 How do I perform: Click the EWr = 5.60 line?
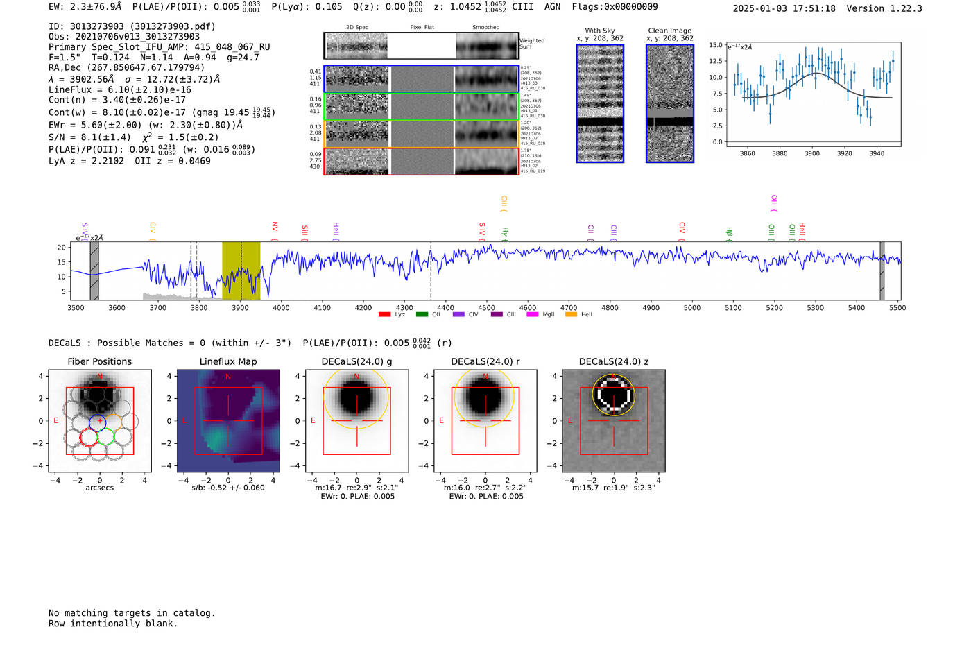(146, 125)
